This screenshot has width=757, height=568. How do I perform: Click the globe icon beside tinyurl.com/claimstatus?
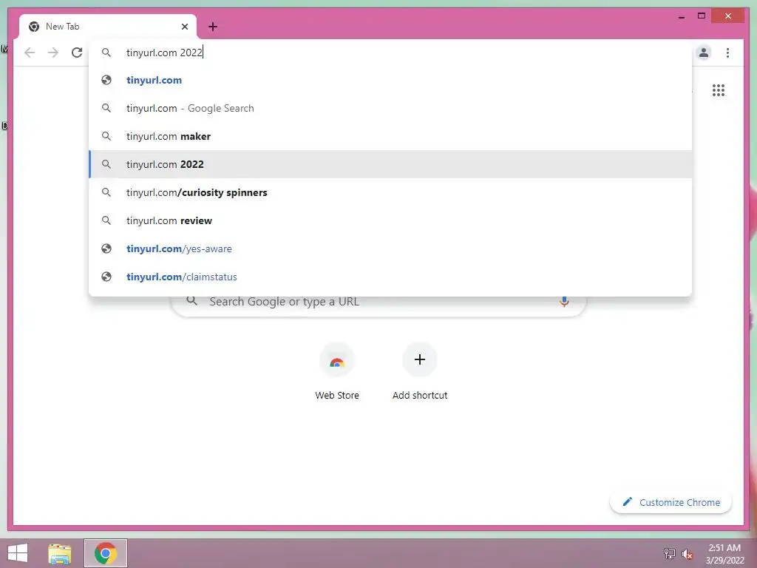tap(106, 277)
